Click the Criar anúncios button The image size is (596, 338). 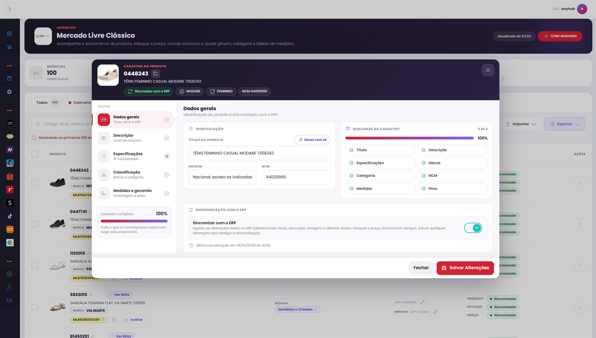click(x=560, y=36)
